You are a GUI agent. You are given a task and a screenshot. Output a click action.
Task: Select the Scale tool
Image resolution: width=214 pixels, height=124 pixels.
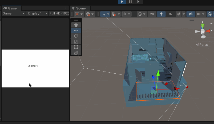click(76, 42)
